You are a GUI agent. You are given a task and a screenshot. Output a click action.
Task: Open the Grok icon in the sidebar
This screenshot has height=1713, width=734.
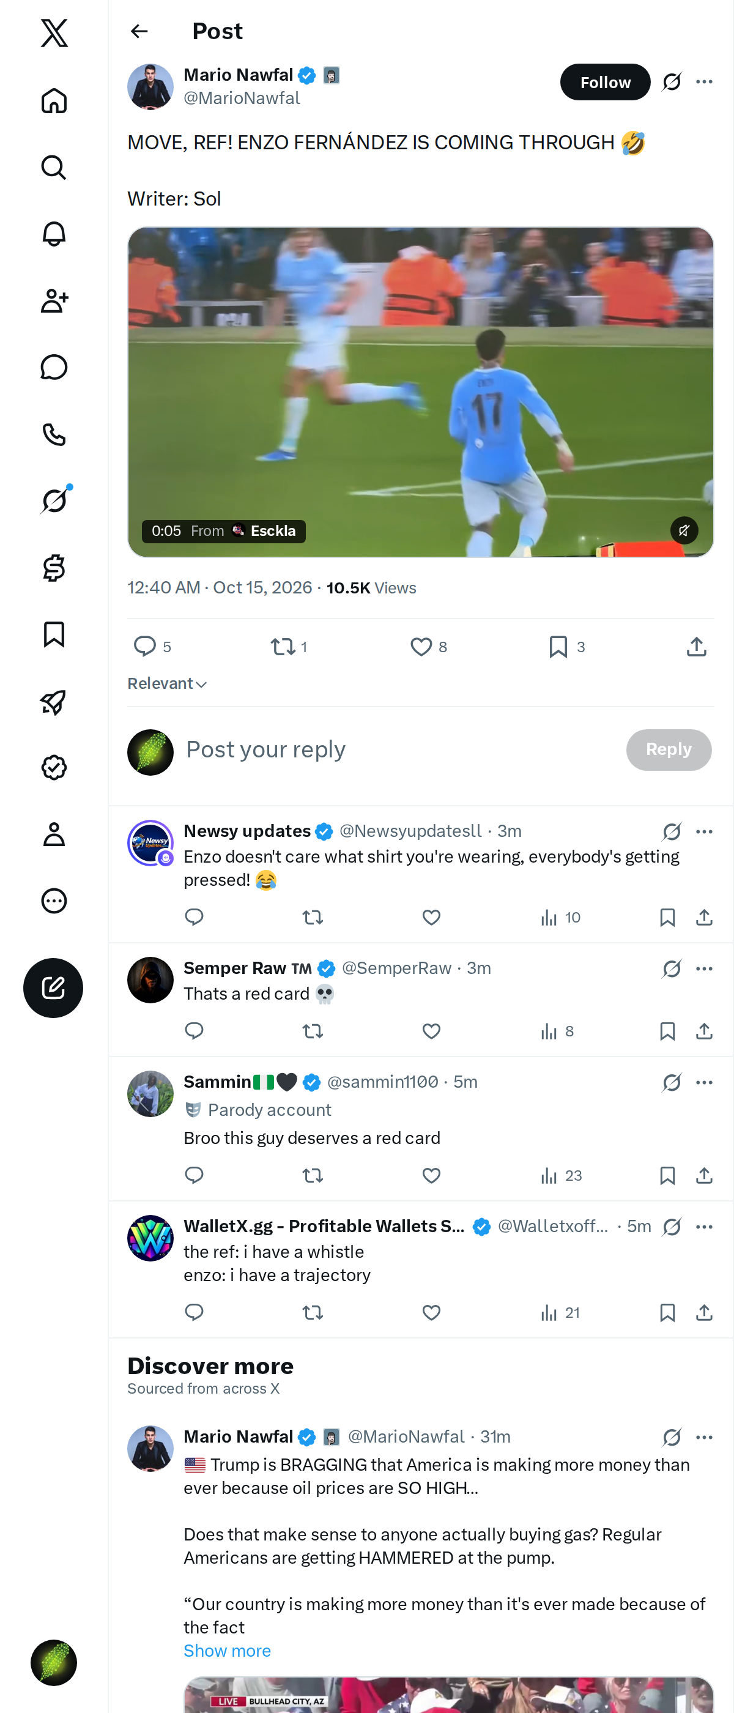tap(54, 500)
